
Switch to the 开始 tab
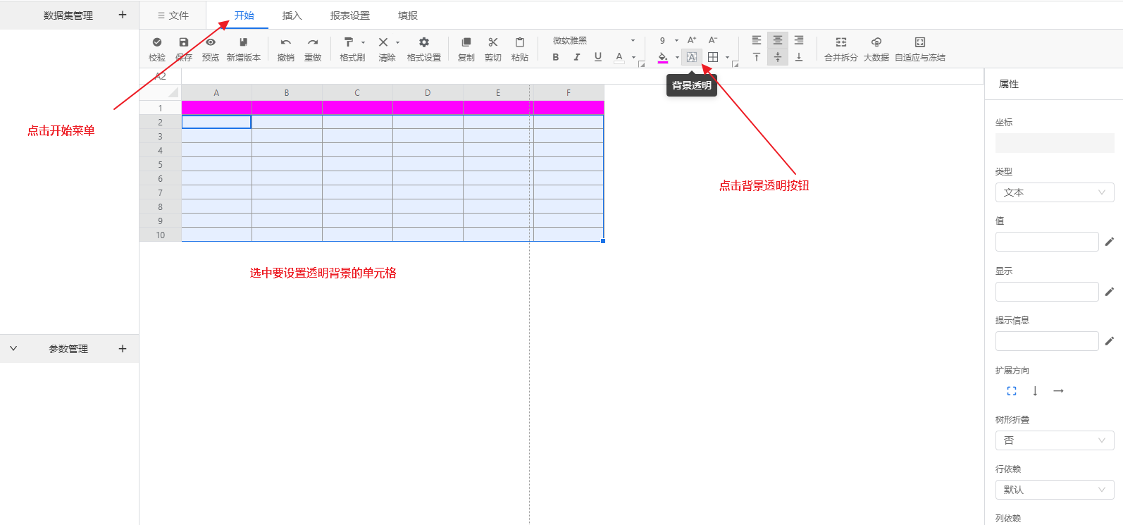click(x=244, y=16)
